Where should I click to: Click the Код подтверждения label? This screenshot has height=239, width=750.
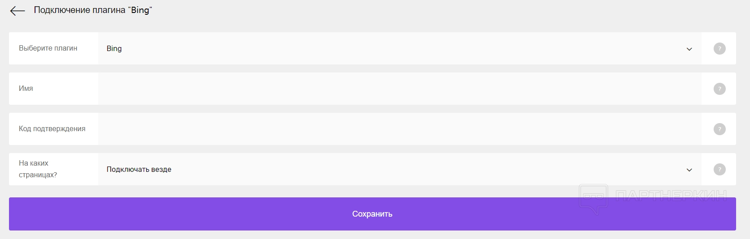[x=52, y=129]
